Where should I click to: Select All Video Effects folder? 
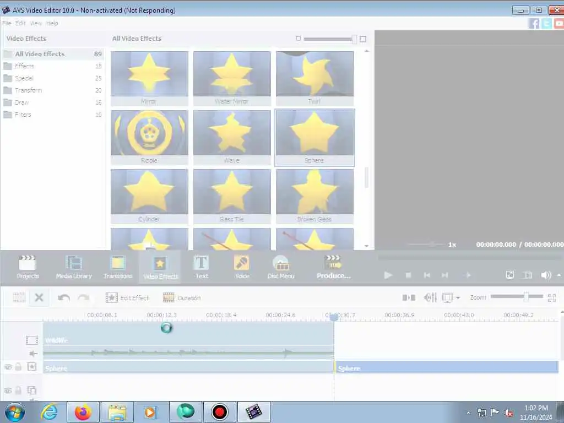[53, 54]
